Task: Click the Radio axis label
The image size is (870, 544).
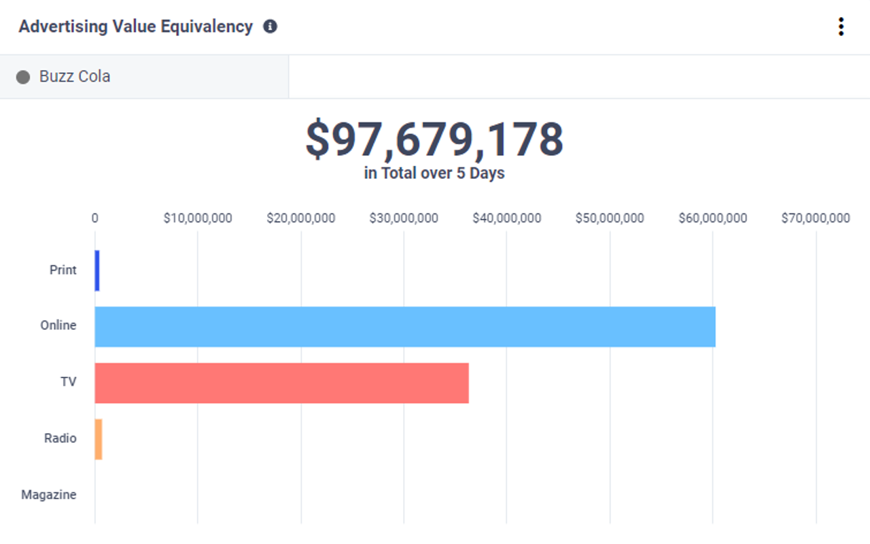Action: coord(60,439)
